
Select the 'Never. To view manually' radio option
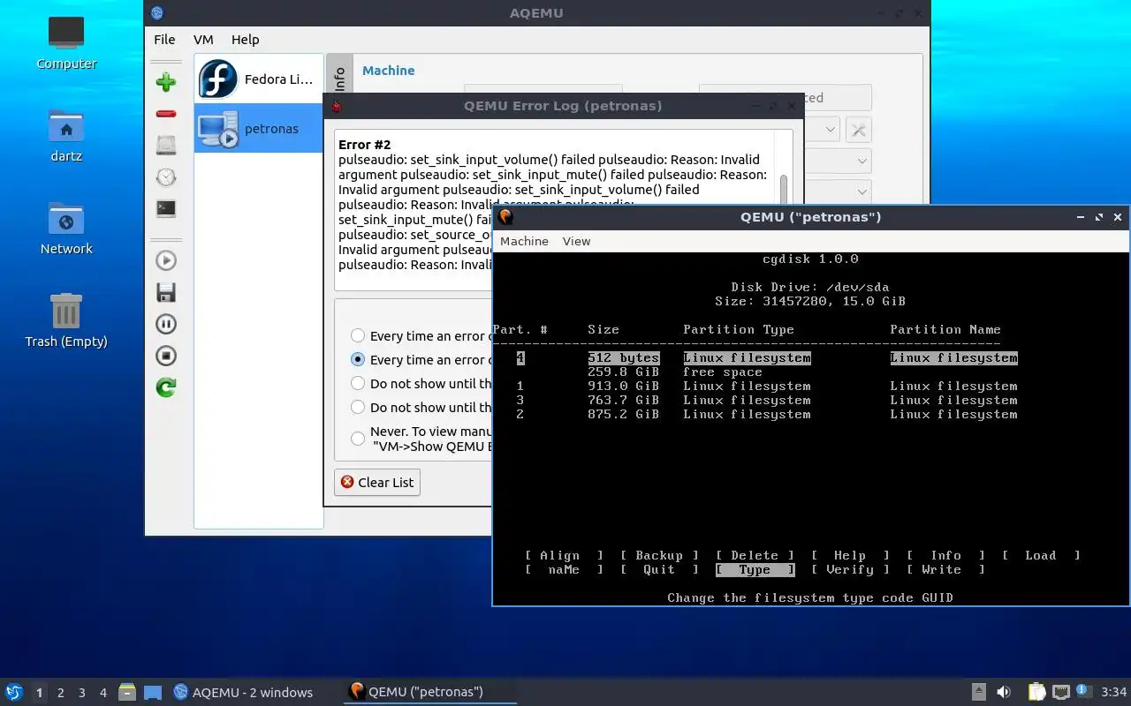358,438
